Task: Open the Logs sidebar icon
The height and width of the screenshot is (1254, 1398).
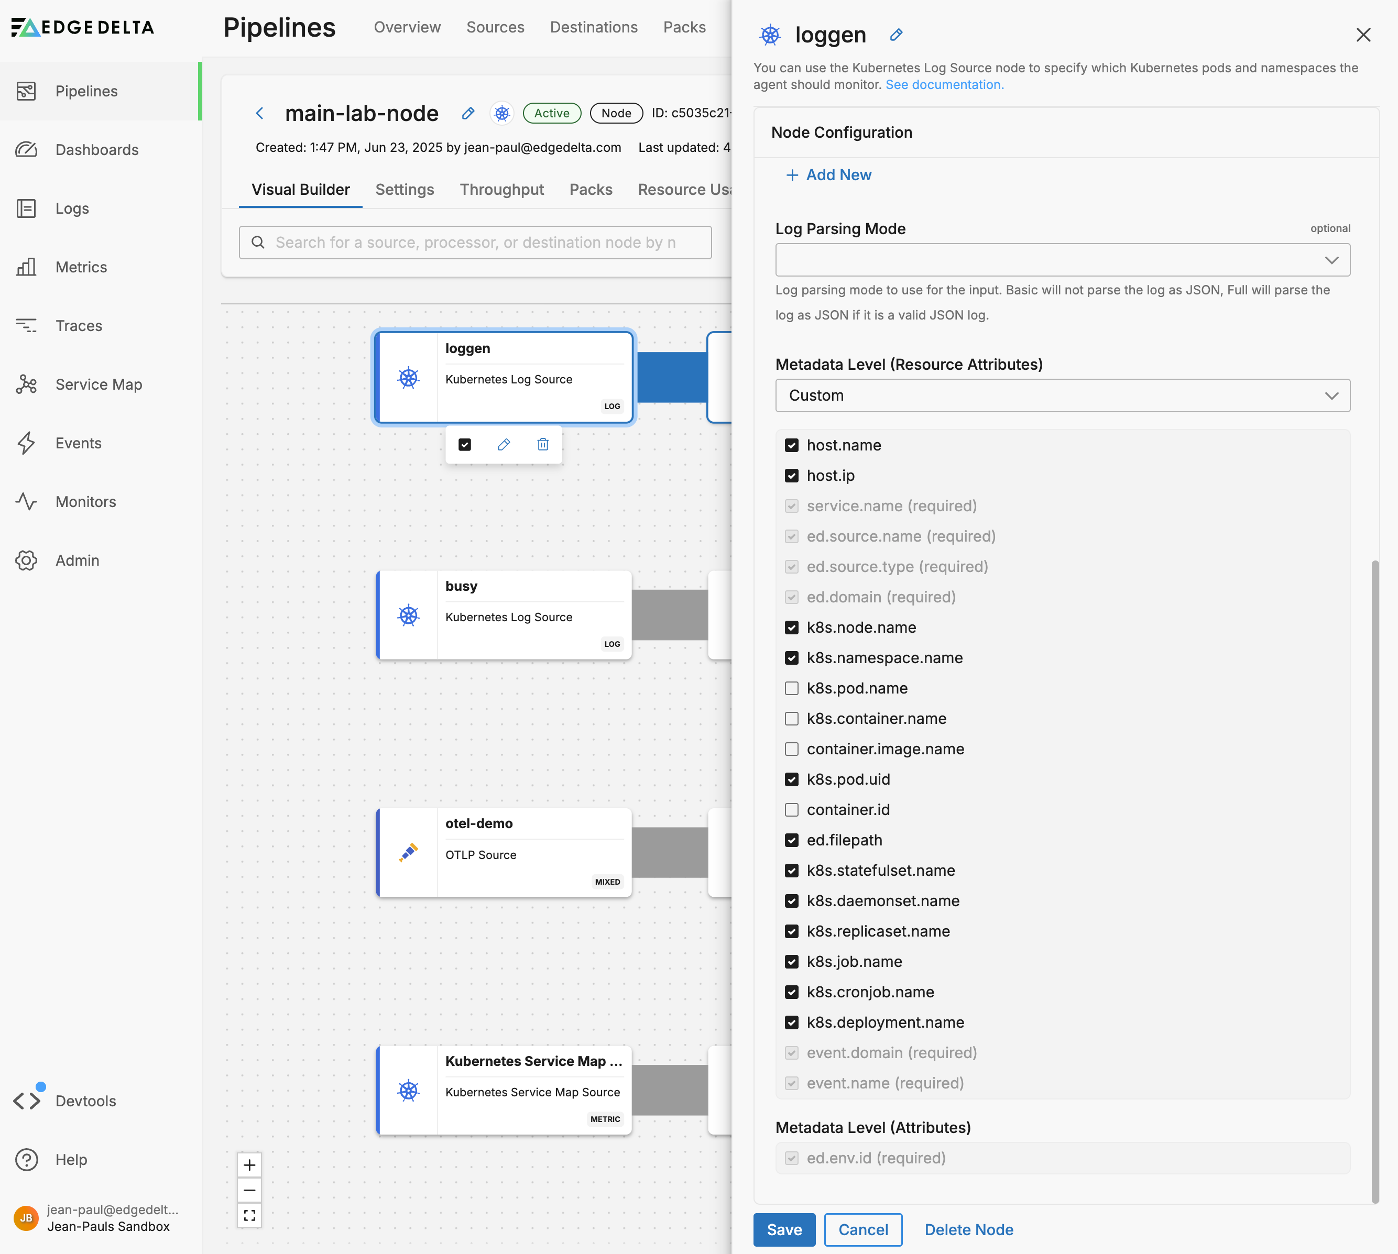Action: point(26,208)
